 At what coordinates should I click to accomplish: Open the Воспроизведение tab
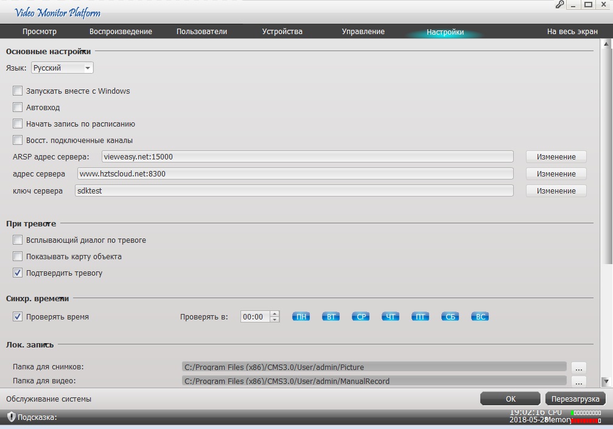point(121,32)
